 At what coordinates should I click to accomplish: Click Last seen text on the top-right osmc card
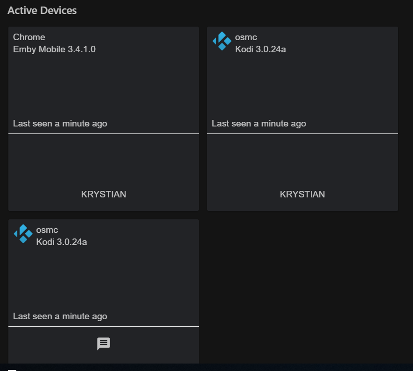(259, 124)
